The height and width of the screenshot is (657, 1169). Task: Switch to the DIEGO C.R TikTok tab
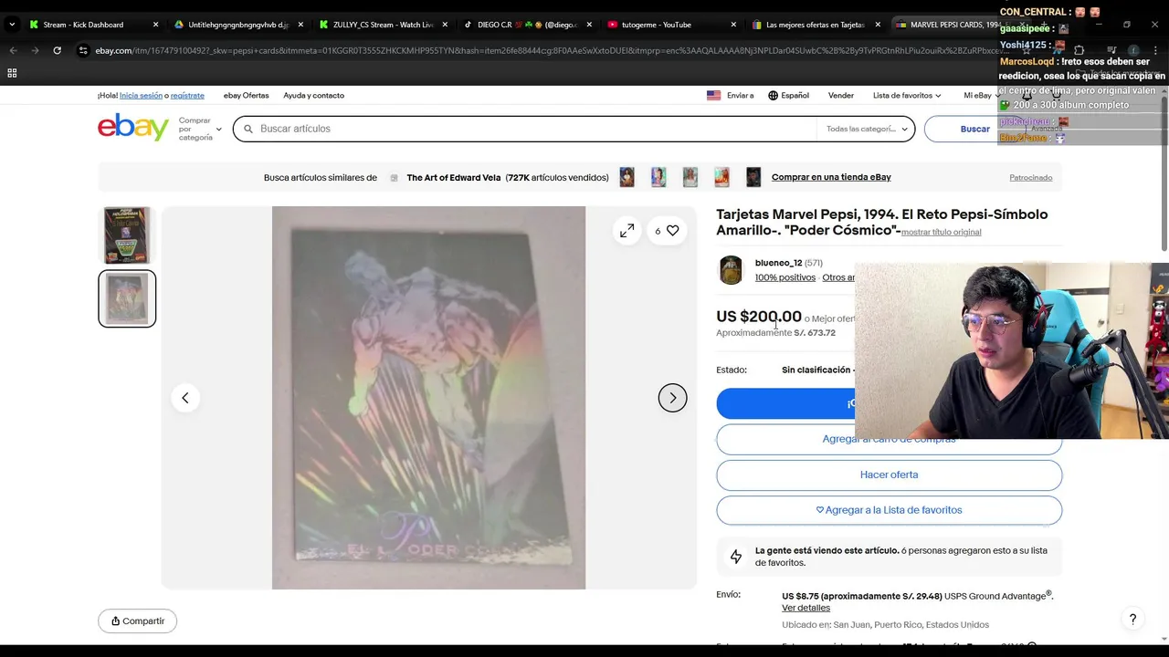point(525,25)
